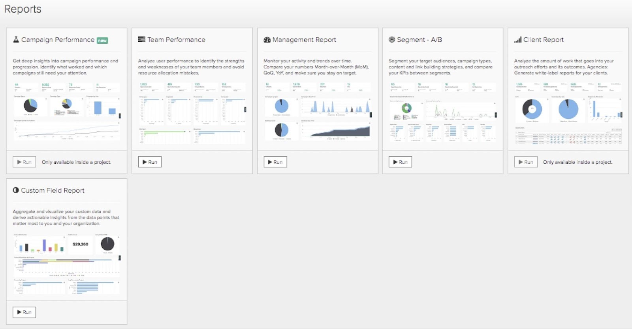This screenshot has height=329, width=632.
Task: Open the Client Report preview thumbnail
Action: [568, 113]
